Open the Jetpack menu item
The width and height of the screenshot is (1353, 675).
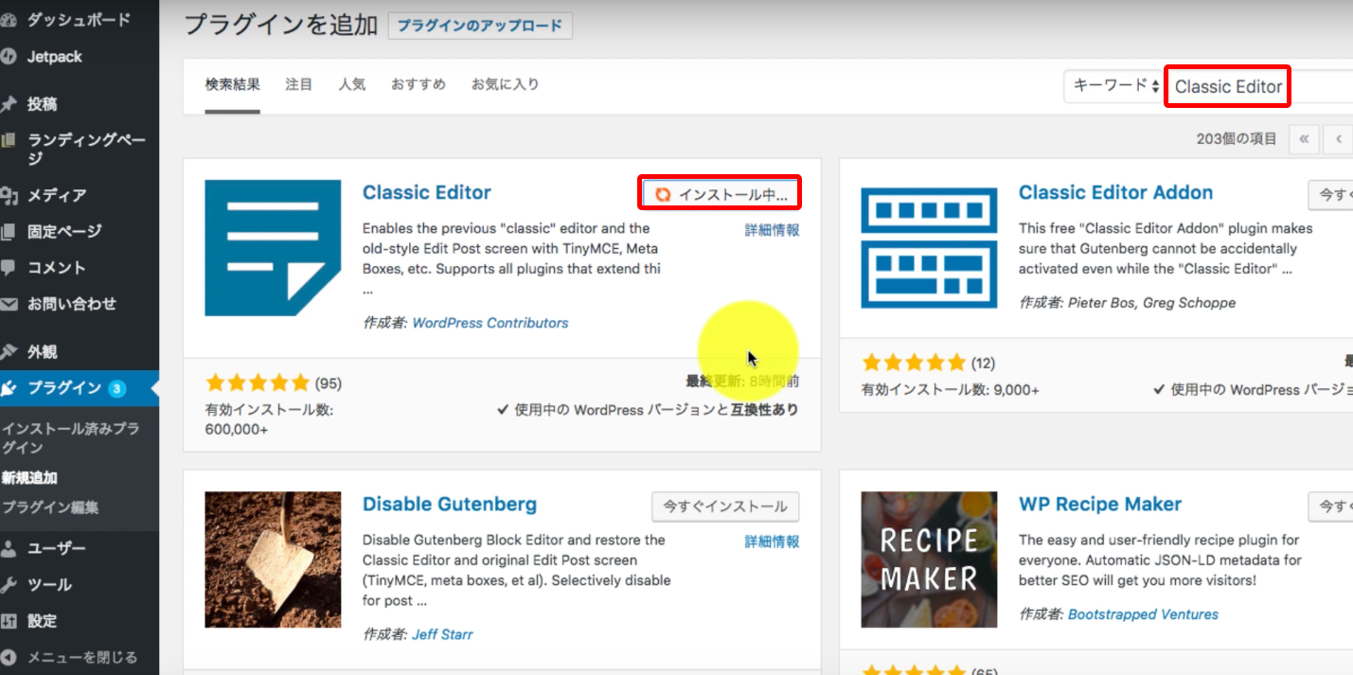pyautogui.click(x=55, y=57)
